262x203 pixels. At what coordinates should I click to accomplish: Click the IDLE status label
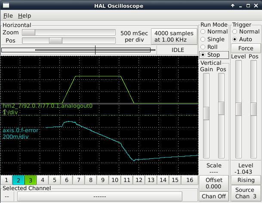point(178,50)
